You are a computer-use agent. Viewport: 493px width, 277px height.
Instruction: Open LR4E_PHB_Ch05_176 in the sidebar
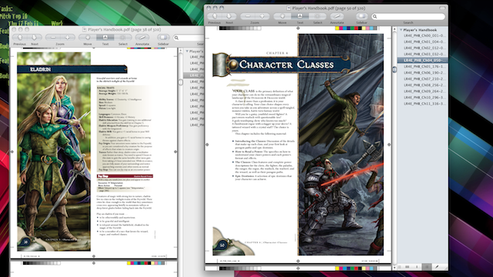[x=424, y=67]
